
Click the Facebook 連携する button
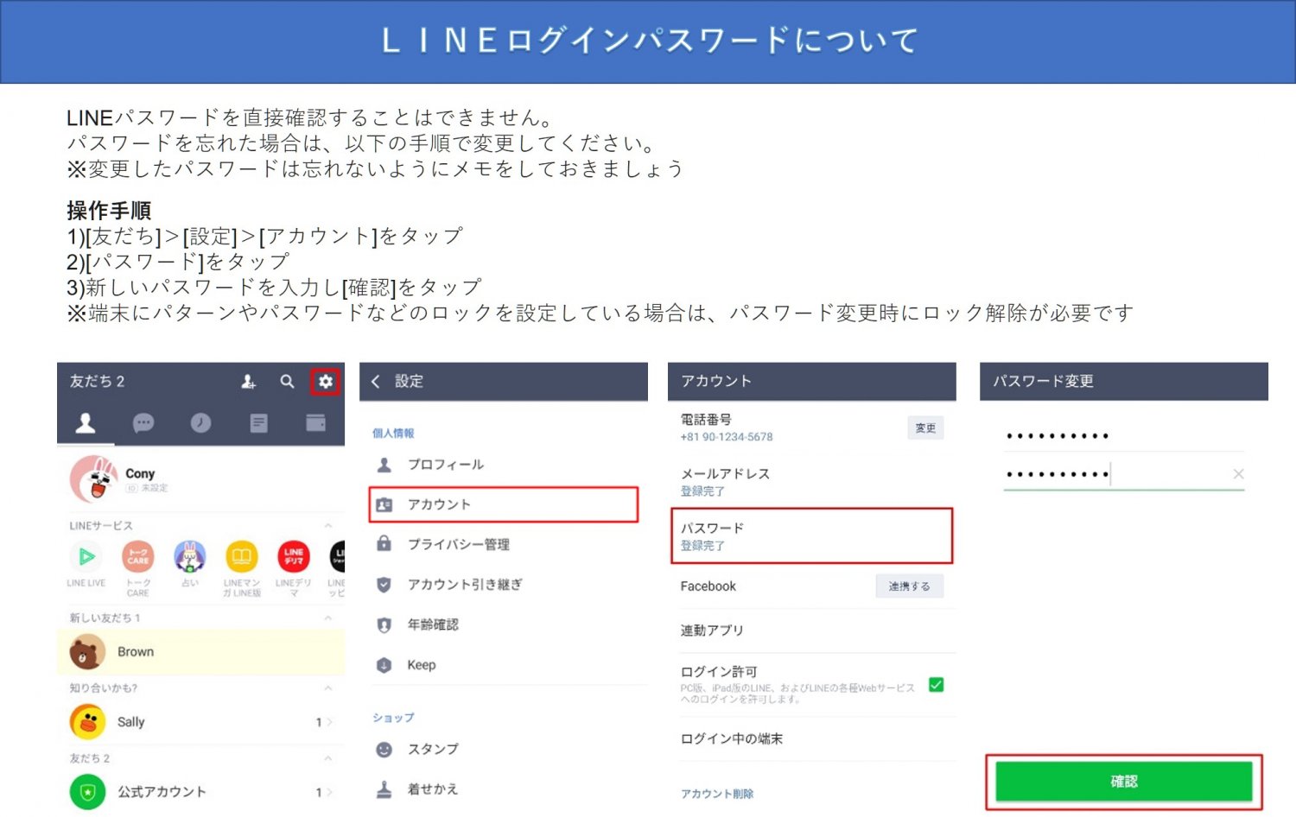(x=910, y=586)
